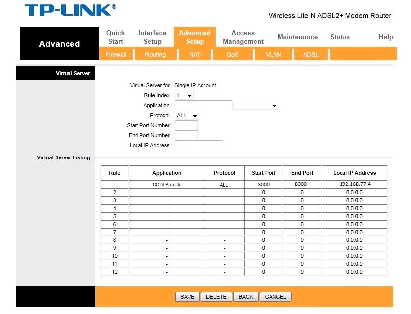Open the Status tab

click(x=340, y=37)
